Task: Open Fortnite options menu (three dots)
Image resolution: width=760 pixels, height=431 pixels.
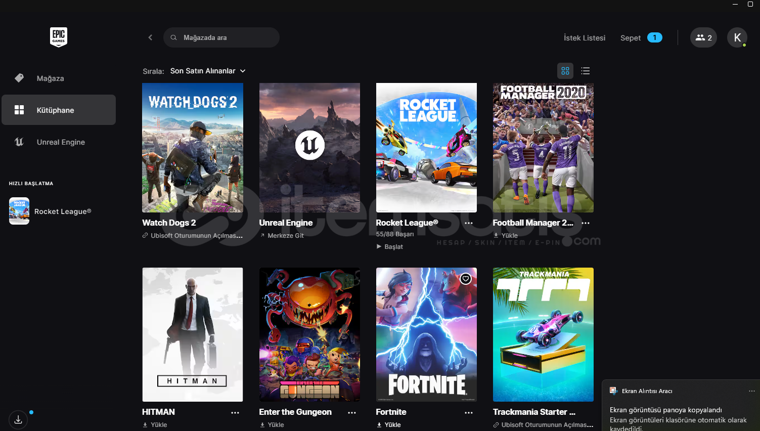Action: [469, 413]
